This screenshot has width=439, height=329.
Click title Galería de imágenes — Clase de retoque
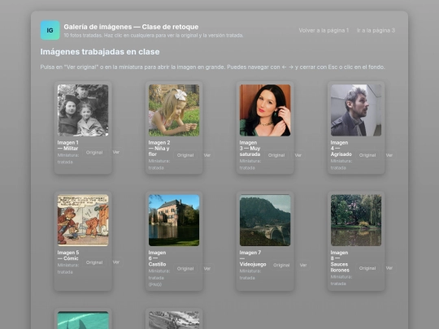click(x=131, y=27)
